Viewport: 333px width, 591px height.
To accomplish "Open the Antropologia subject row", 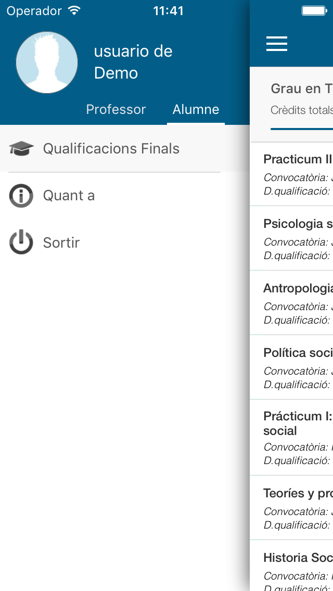I will 291,303.
